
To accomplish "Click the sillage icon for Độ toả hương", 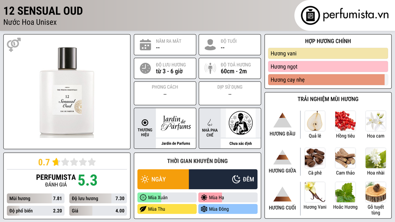I will click(210, 68).
